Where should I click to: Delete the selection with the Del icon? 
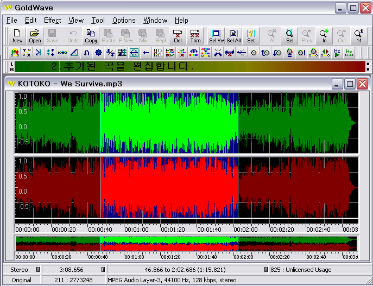178,36
